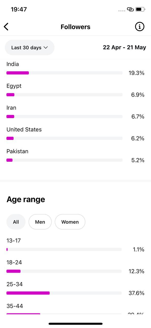Screen dimensions: 151x328
Task: Select the Pakistan country label
Action: tap(17, 151)
